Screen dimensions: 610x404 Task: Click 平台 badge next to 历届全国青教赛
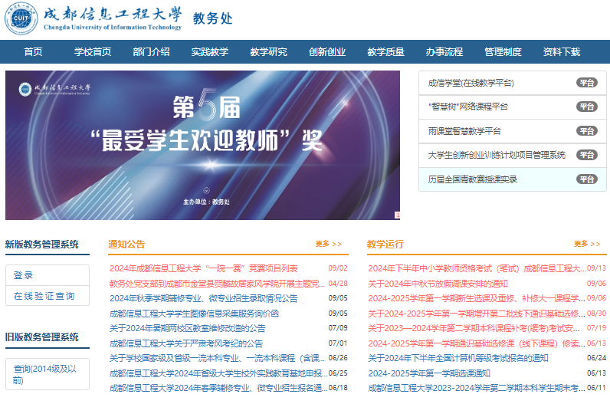coord(587,179)
